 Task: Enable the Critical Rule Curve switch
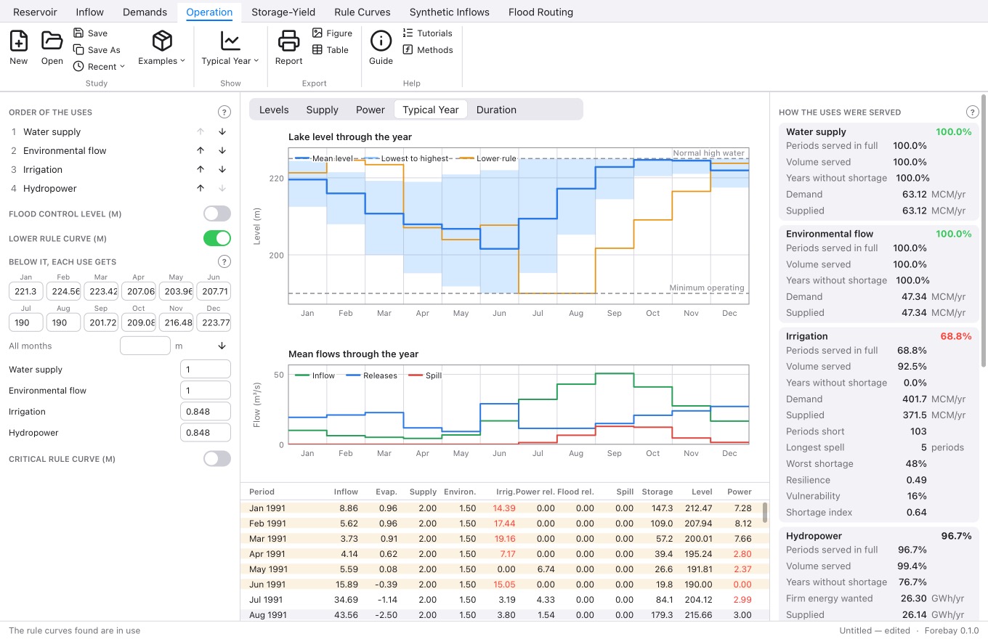217,459
